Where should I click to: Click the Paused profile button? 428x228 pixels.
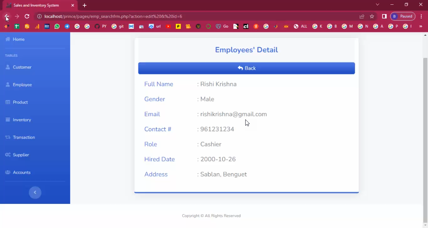(402, 16)
